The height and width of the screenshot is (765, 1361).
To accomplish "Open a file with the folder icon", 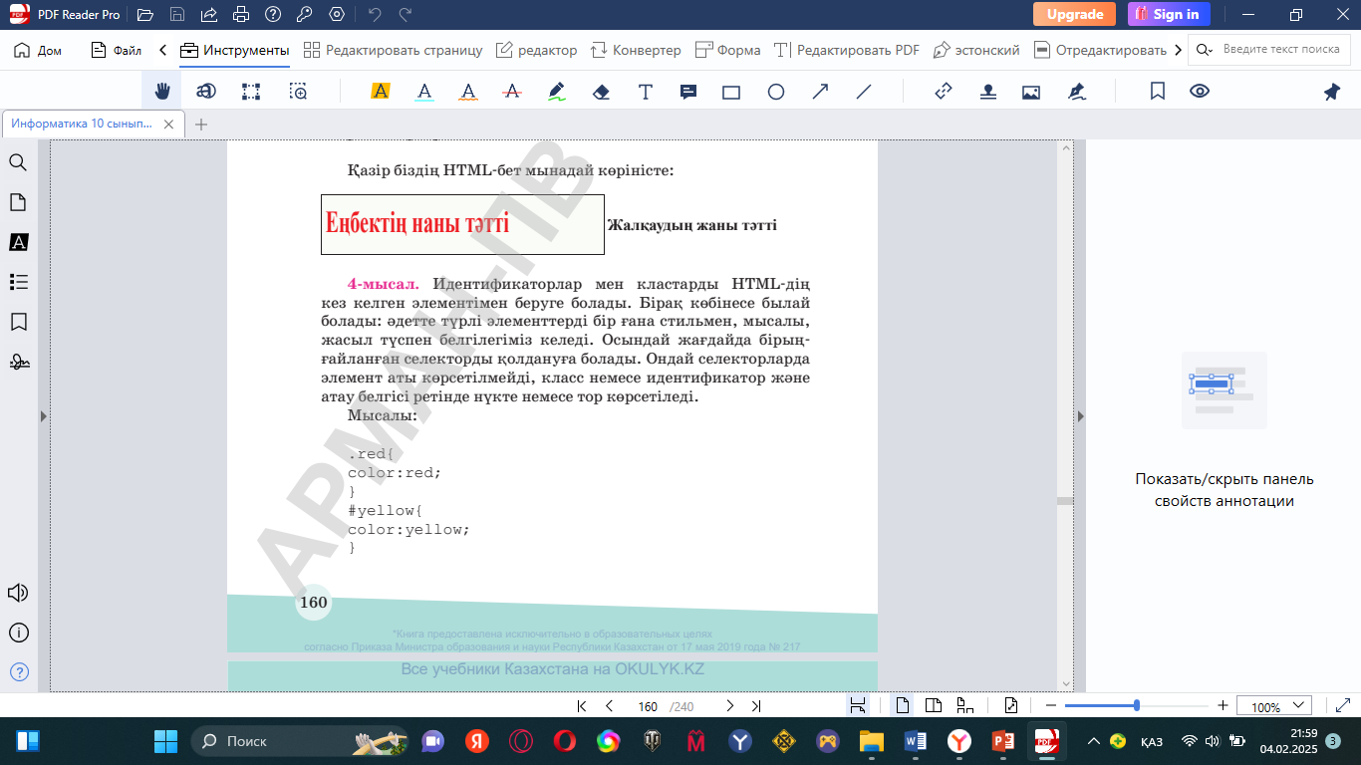I will pyautogui.click(x=145, y=14).
